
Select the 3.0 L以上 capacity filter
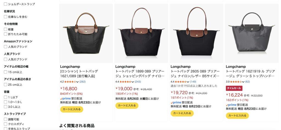click(5, 107)
